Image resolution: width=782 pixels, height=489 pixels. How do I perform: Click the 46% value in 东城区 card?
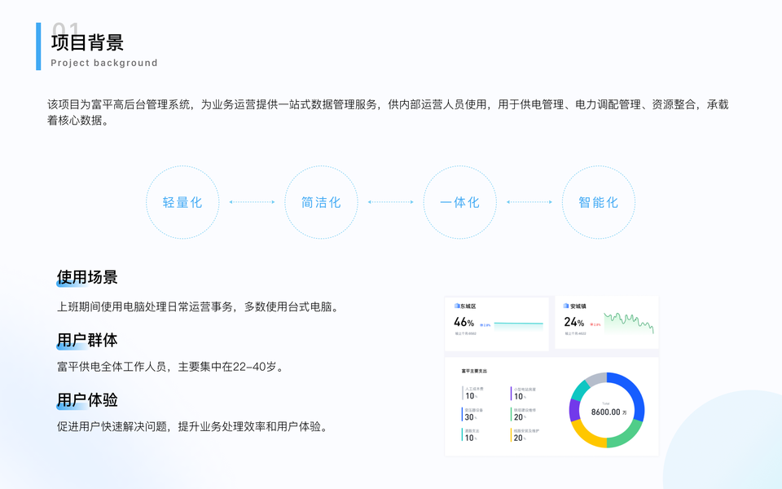(x=463, y=323)
